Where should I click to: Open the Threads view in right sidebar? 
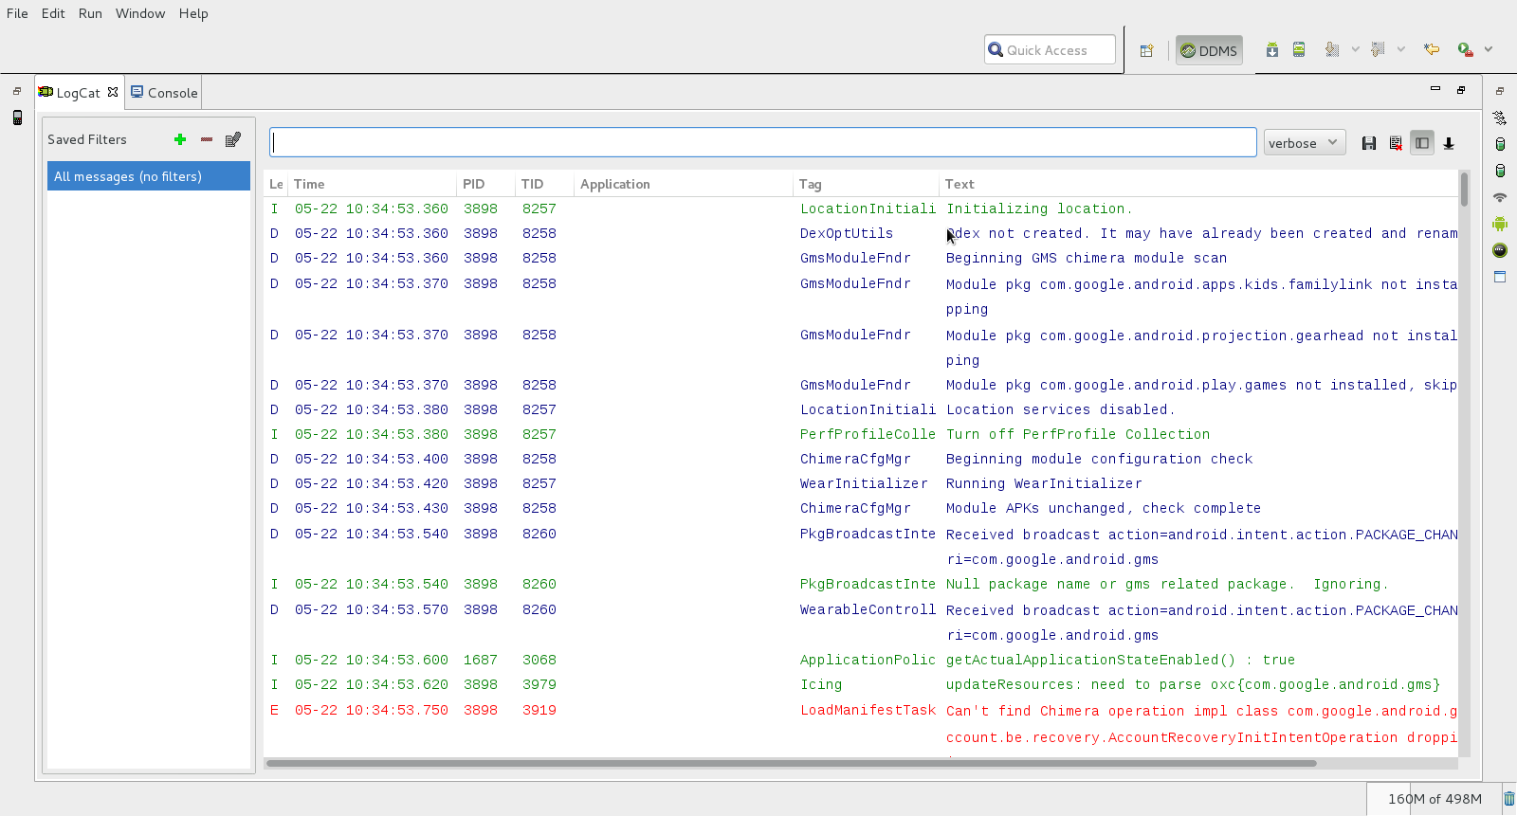[1500, 118]
